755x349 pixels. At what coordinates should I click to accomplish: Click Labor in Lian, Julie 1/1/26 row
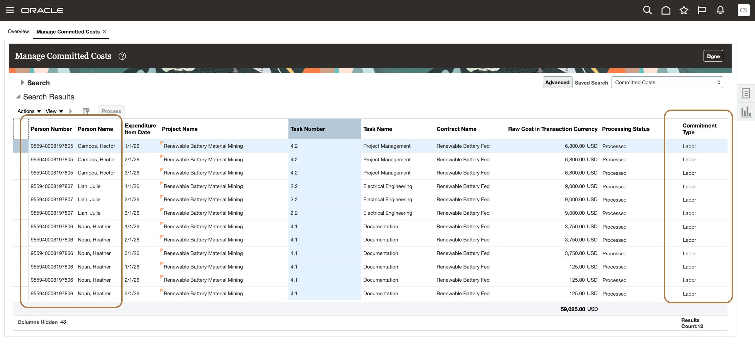(x=689, y=187)
